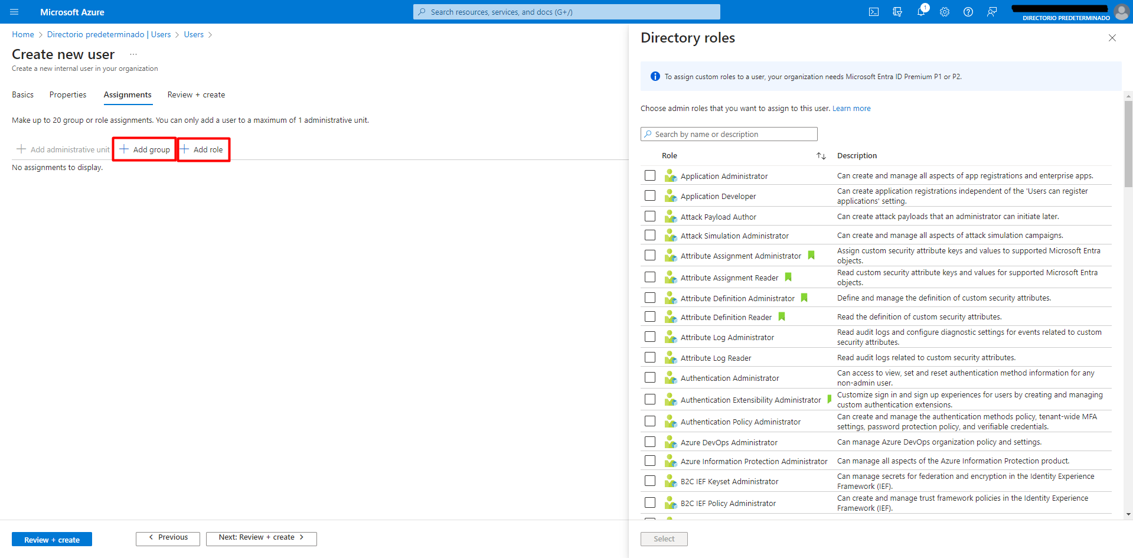
Task: Check the Application Administrator role checkbox
Action: coord(650,175)
